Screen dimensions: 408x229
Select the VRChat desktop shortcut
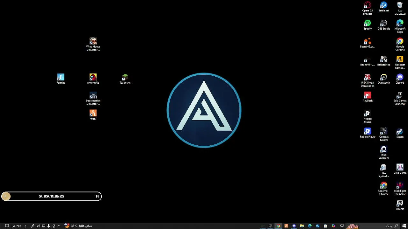(400, 205)
